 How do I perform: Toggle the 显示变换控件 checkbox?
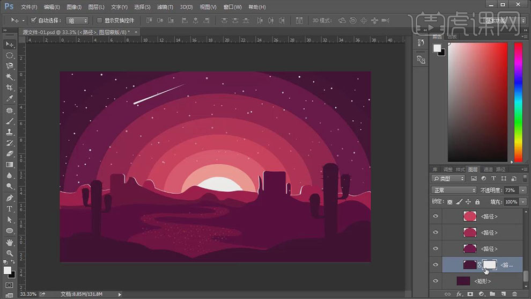coord(100,20)
